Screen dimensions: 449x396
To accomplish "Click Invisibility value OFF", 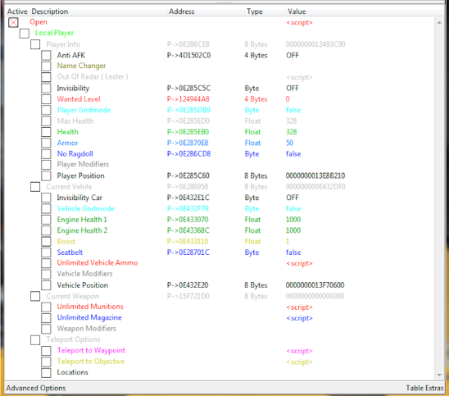I will click(293, 88).
